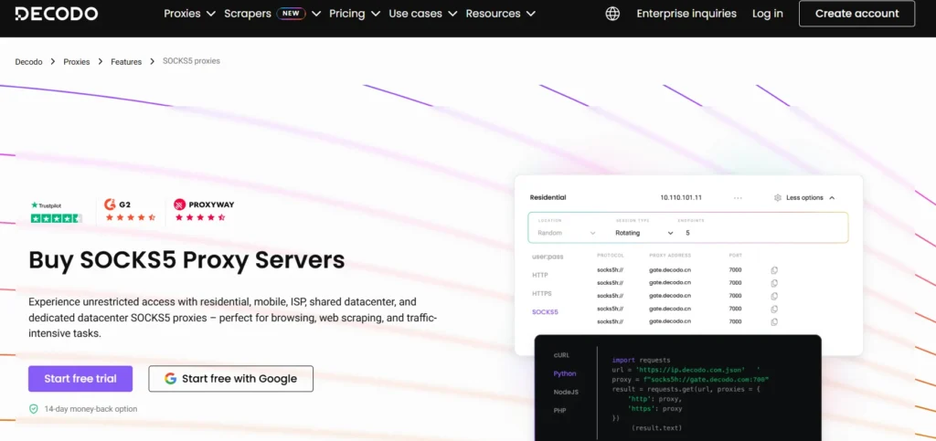Expand the Use cases menu
Screen dimensions: 936x441
tap(422, 14)
